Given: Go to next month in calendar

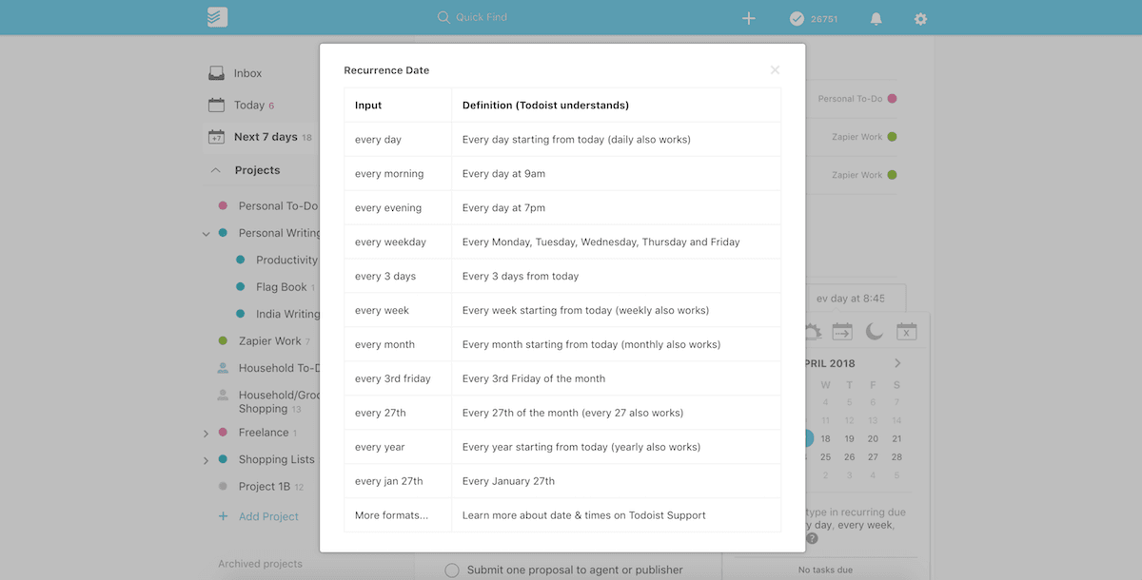Looking at the screenshot, I should tap(897, 363).
